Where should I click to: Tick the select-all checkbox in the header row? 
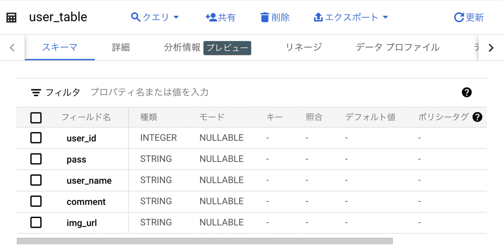tap(36, 117)
